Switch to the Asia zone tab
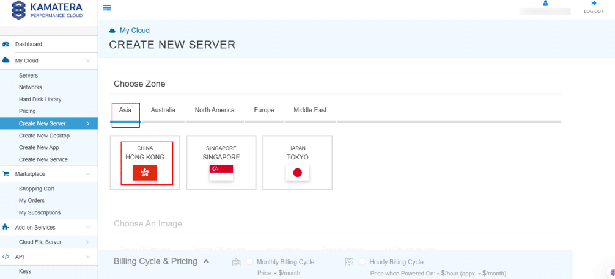 click(125, 110)
